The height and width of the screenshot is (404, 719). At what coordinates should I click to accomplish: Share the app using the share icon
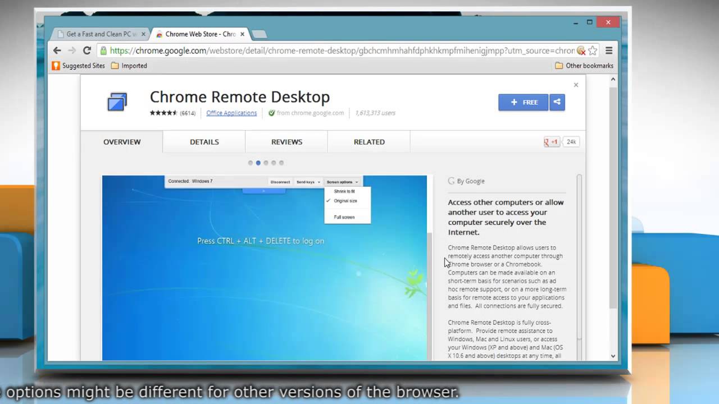pyautogui.click(x=557, y=102)
